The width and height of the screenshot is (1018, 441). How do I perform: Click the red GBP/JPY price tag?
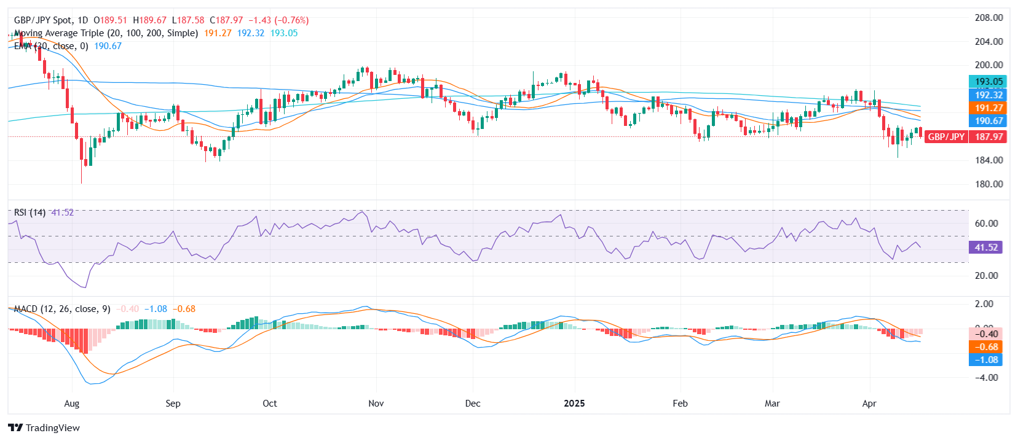[946, 137]
